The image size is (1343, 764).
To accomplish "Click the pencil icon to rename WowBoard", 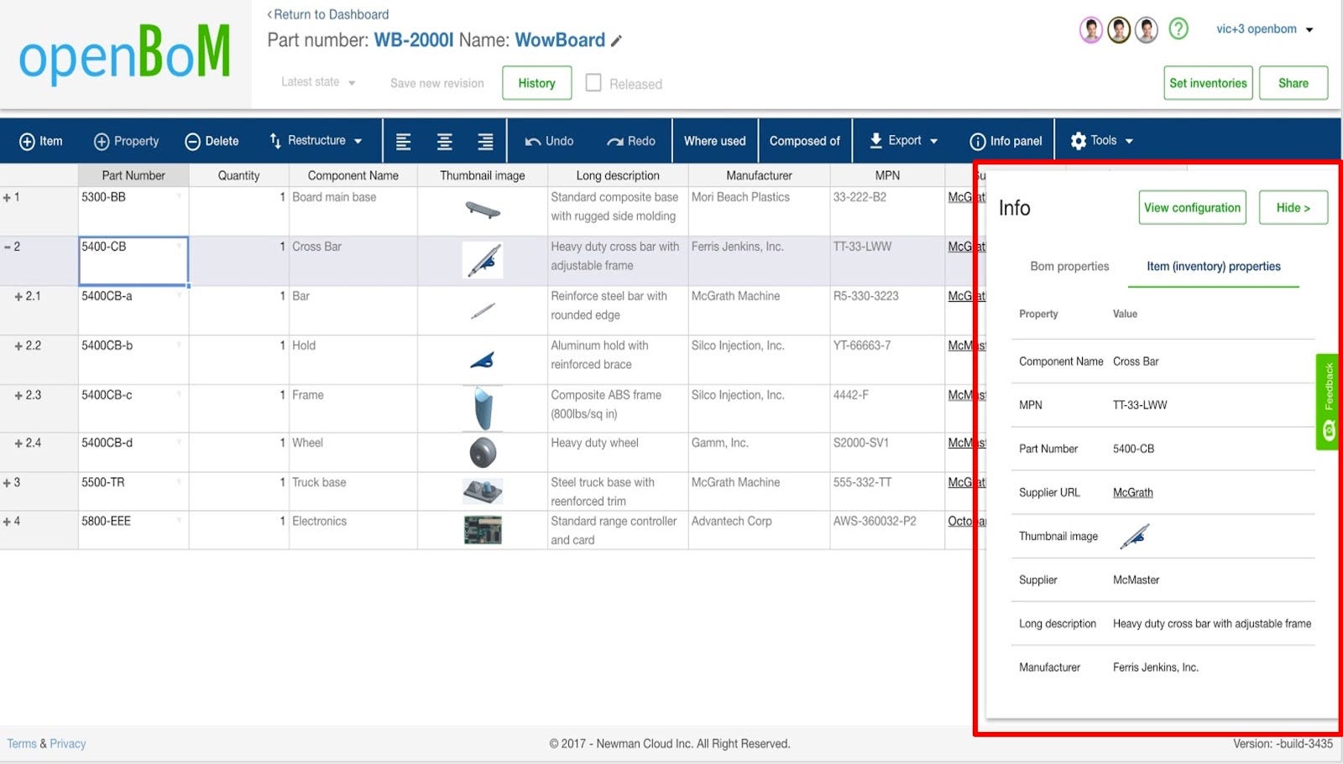I will pyautogui.click(x=617, y=41).
